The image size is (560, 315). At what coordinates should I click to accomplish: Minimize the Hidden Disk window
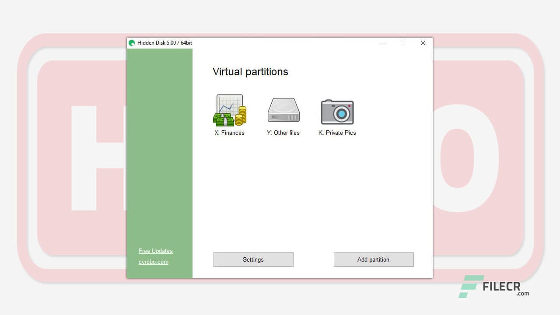tap(383, 43)
